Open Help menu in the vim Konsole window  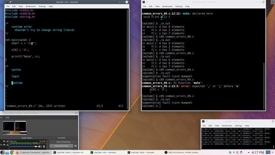pos(51,6)
